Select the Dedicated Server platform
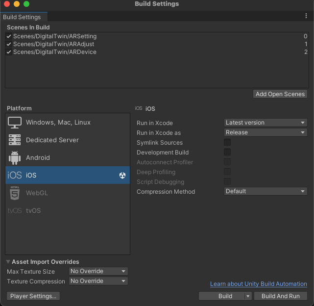The width and height of the screenshot is (314, 306). point(68,140)
